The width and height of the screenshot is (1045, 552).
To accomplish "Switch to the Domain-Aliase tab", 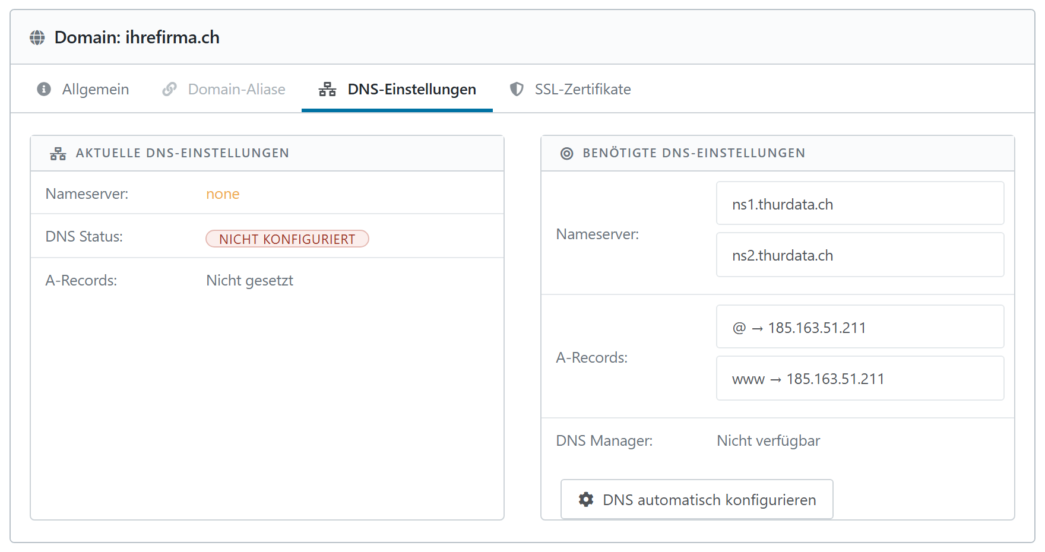I will [x=224, y=89].
